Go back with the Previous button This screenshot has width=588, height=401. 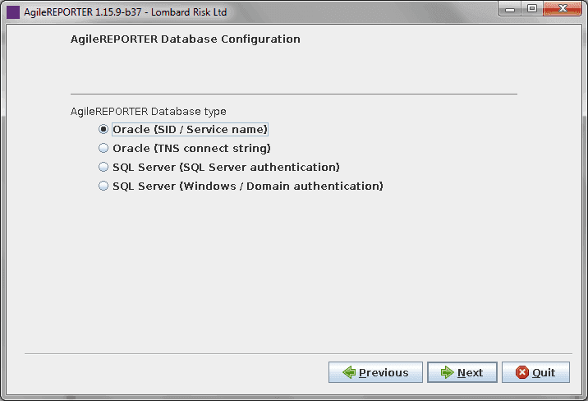pos(375,372)
